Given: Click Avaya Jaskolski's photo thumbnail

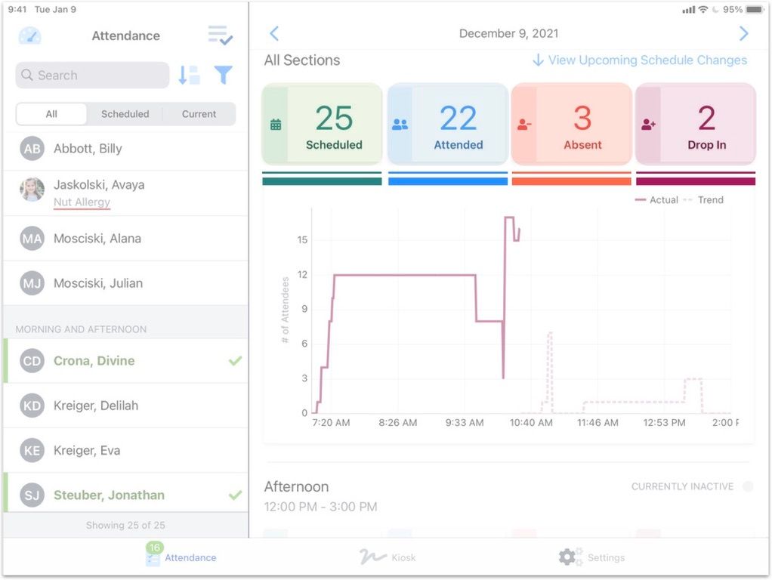Looking at the screenshot, I should pos(32,190).
